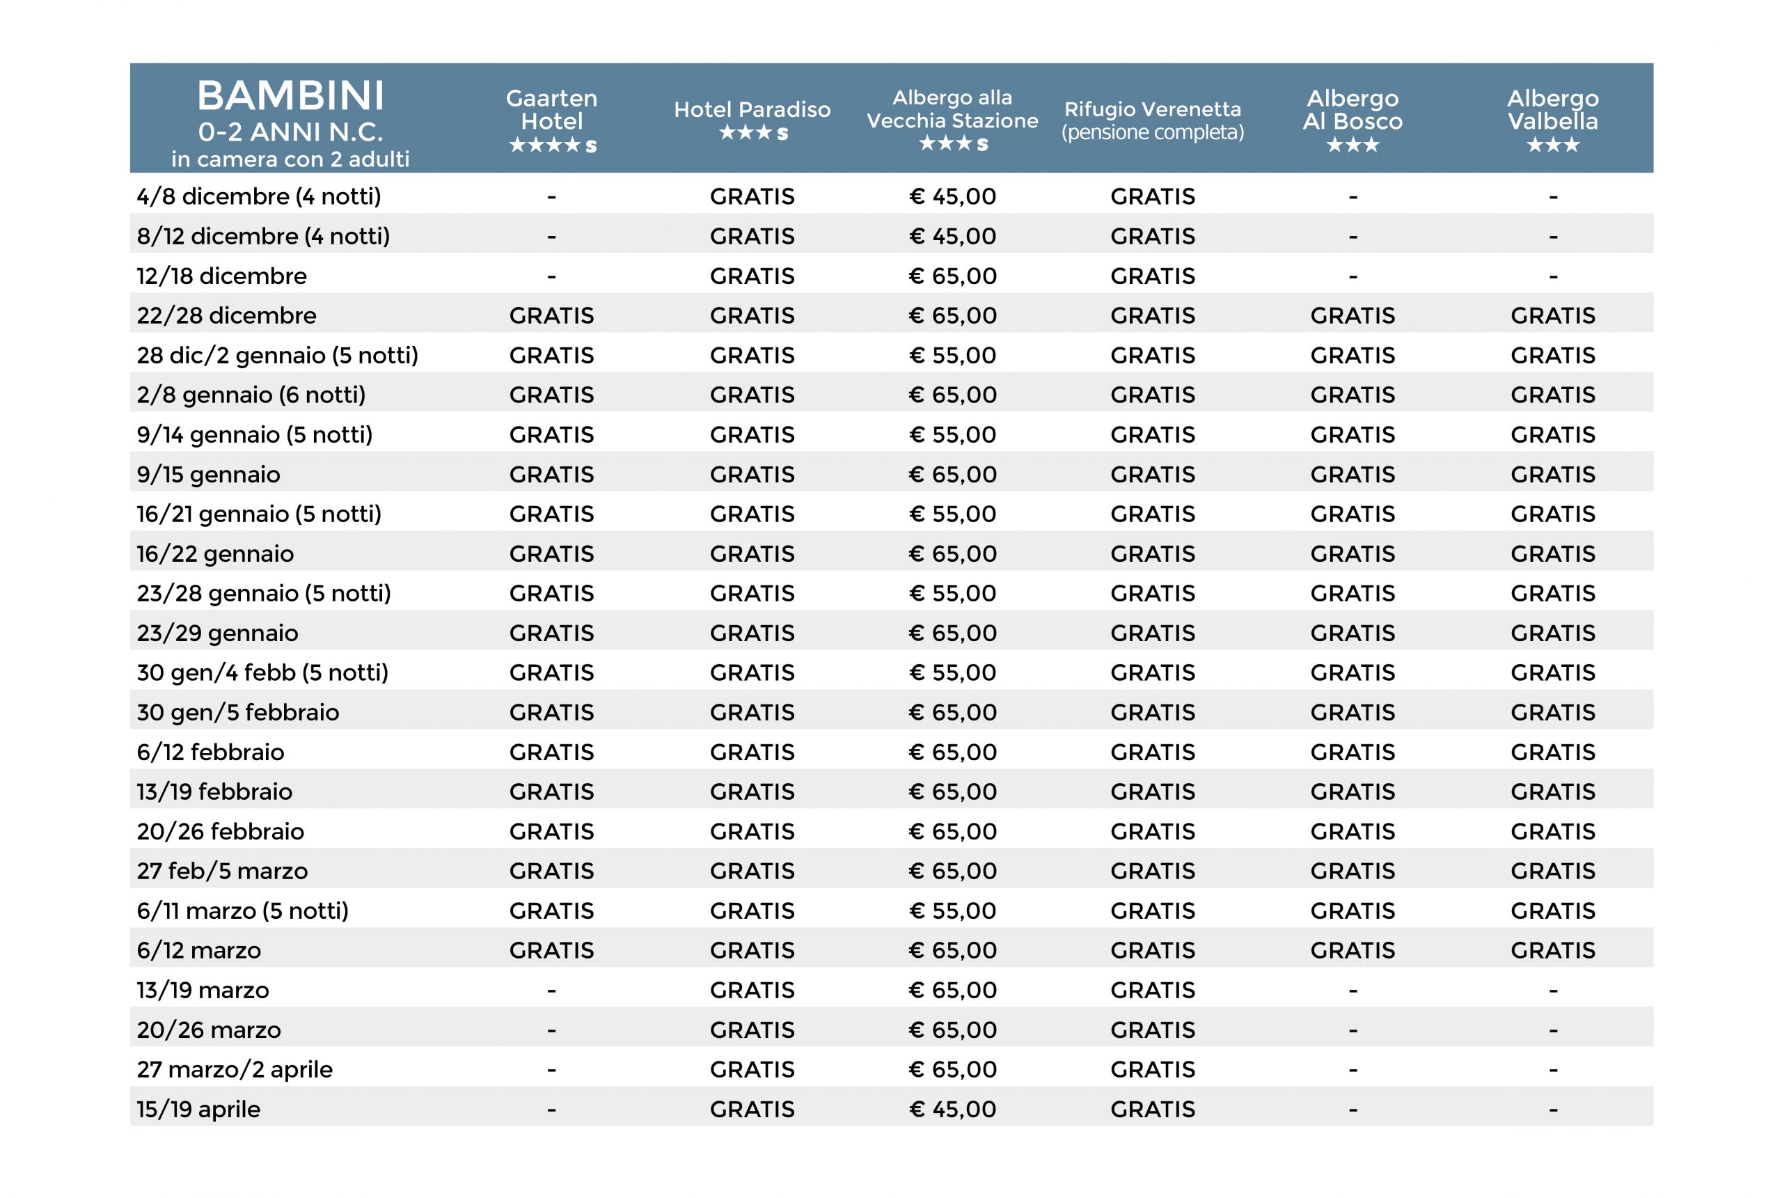
Task: Click the € 45,00 price for 8/12 dicembre
Action: coord(952,236)
